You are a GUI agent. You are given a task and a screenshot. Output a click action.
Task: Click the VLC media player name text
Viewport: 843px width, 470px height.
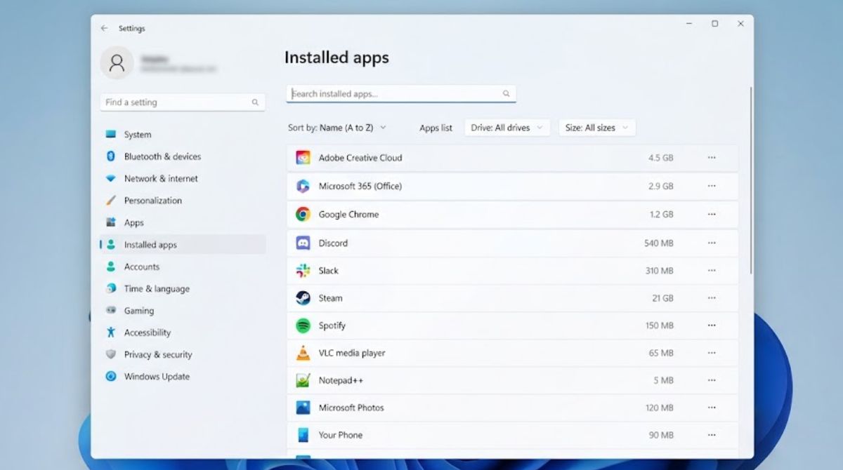pos(352,353)
